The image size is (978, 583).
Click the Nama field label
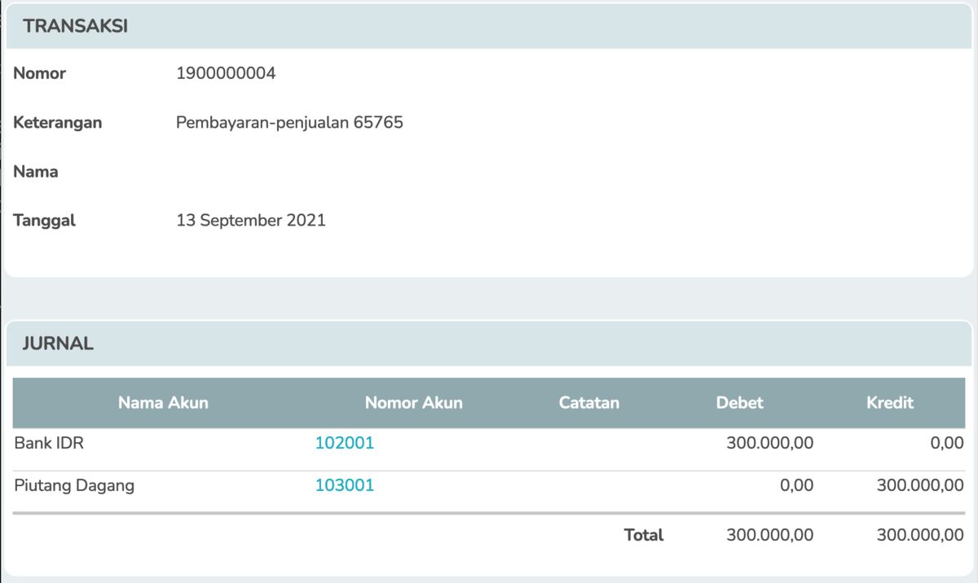coord(35,172)
